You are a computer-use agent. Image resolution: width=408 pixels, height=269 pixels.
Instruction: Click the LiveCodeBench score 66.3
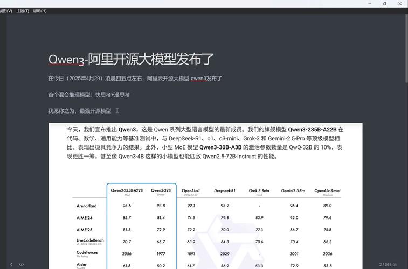(327, 242)
